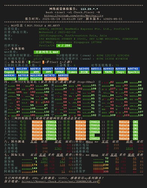Click the Singapore 3387 send speed value
Viewport: 147px width, 188px height.
tap(44, 161)
